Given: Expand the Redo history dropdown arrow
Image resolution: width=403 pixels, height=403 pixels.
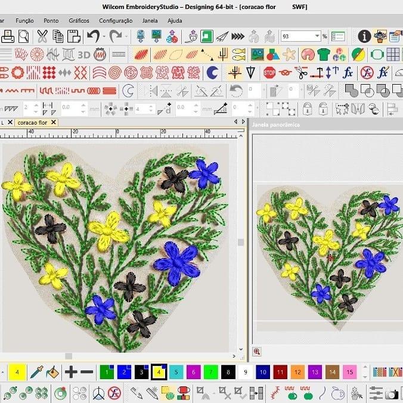Looking at the screenshot, I should 126,37.
